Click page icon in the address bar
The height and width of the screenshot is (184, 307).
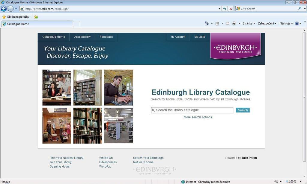pos(22,9)
